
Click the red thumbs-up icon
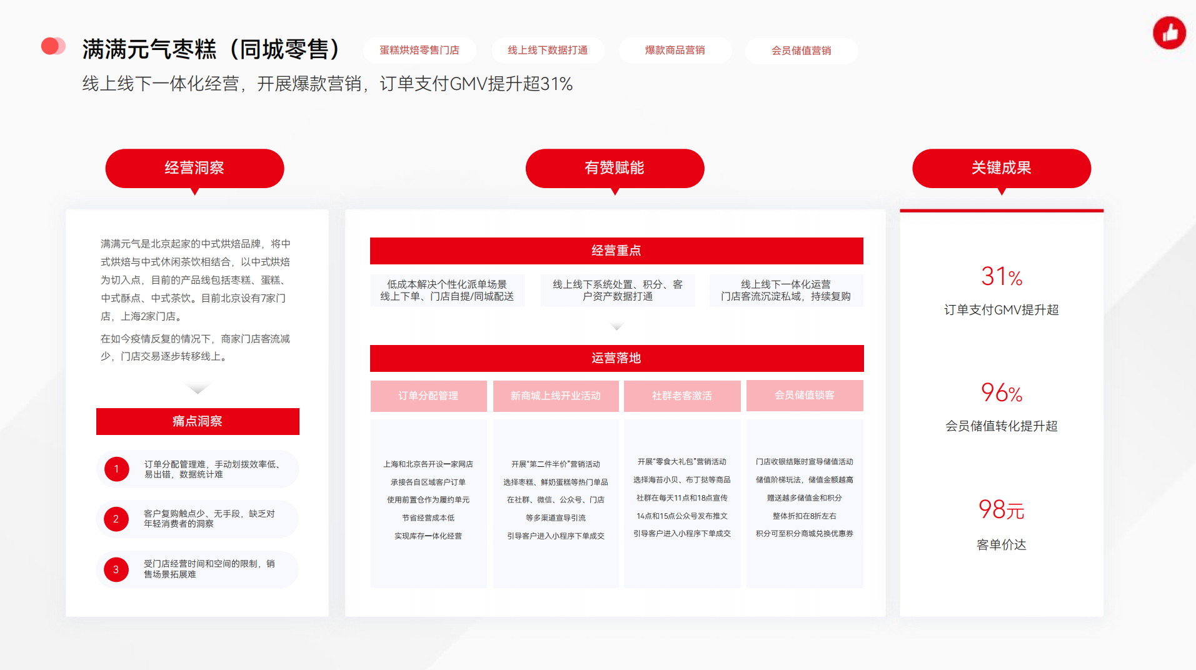click(1169, 33)
